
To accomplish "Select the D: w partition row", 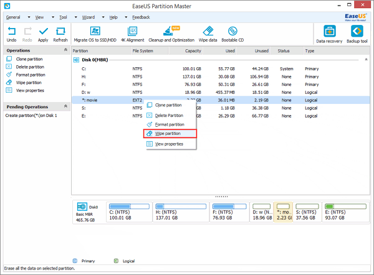I will [x=221, y=92].
